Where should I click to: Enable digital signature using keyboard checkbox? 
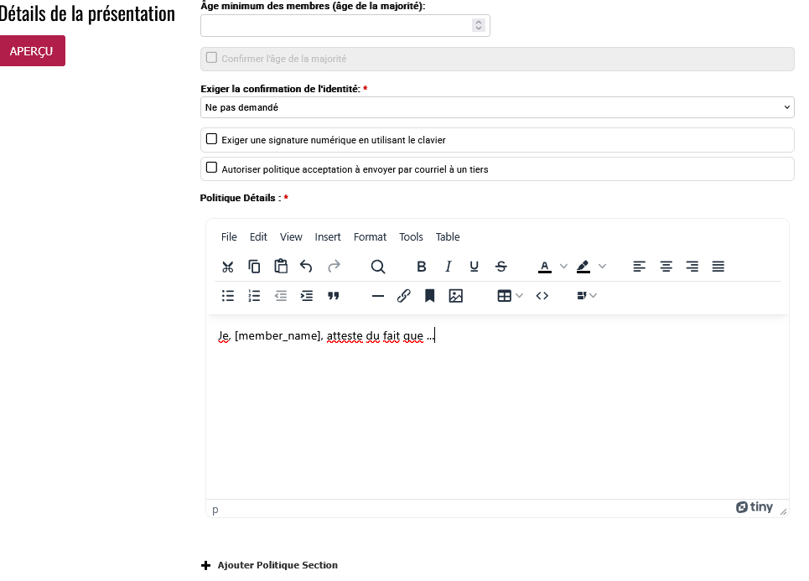[x=212, y=139]
